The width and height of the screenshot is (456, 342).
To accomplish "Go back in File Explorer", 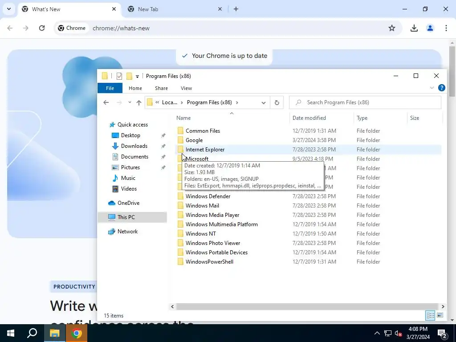I will pyautogui.click(x=106, y=102).
